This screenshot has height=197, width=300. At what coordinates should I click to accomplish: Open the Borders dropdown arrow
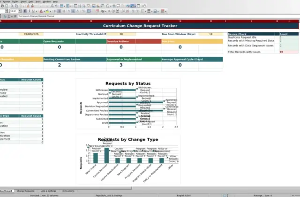point(145,11)
